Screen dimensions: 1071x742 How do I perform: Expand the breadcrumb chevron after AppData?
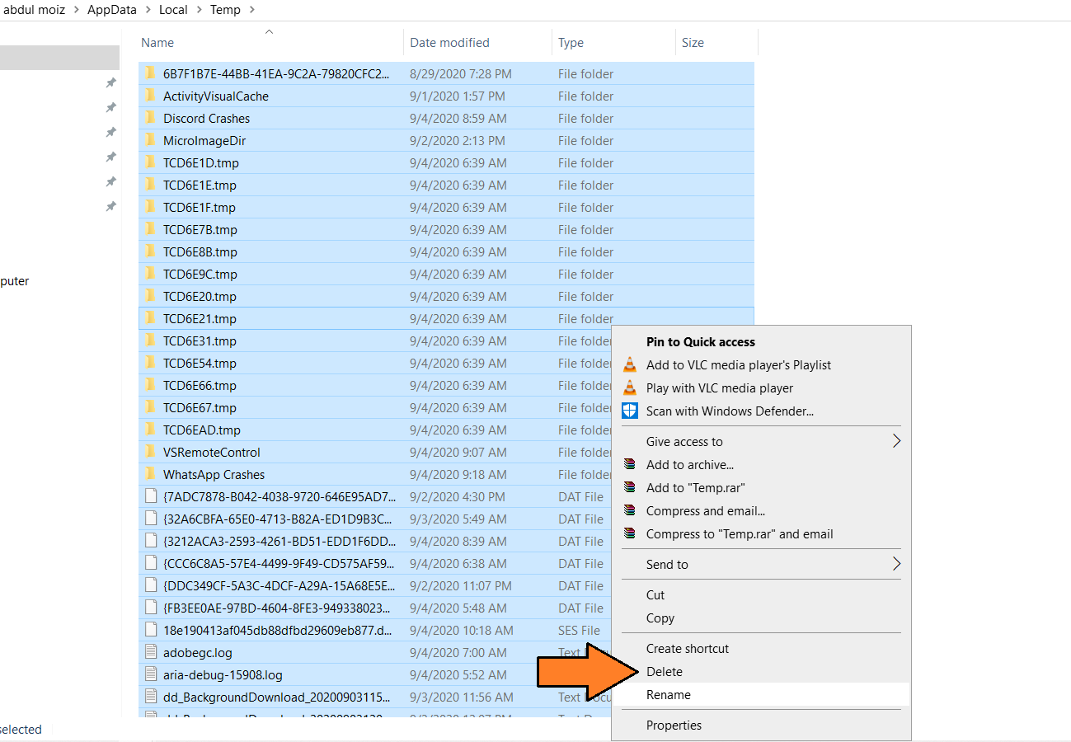tap(148, 10)
